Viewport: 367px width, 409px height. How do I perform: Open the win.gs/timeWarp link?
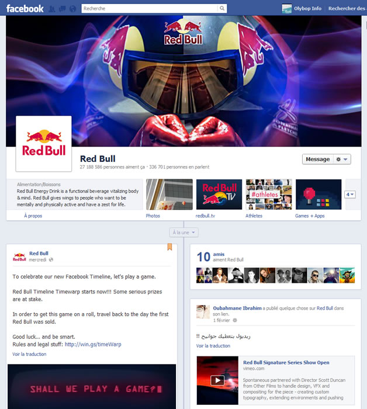coord(93,344)
